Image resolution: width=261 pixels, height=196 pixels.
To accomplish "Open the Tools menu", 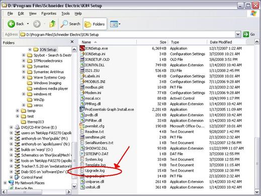I will [65, 14].
